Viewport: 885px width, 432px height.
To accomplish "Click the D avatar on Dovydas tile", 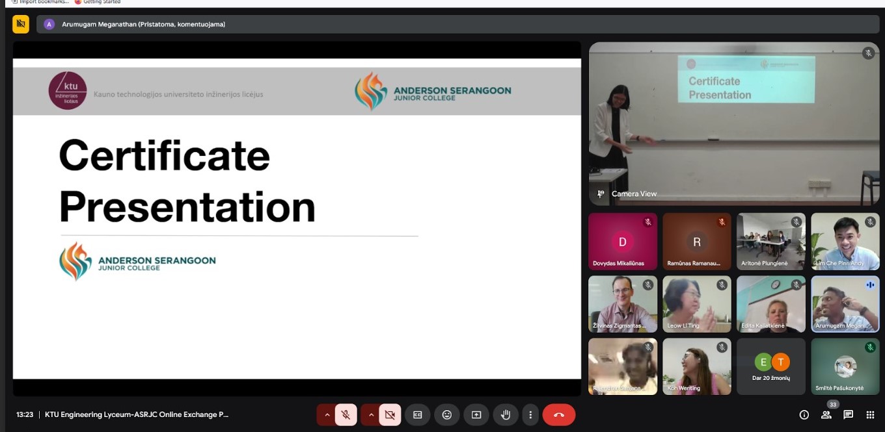I will click(623, 242).
